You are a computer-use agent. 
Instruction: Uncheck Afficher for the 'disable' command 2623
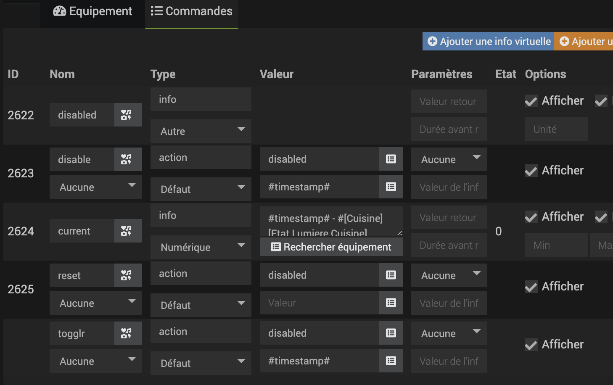pyautogui.click(x=531, y=171)
